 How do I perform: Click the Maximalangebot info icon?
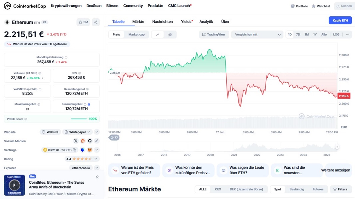(39, 104)
